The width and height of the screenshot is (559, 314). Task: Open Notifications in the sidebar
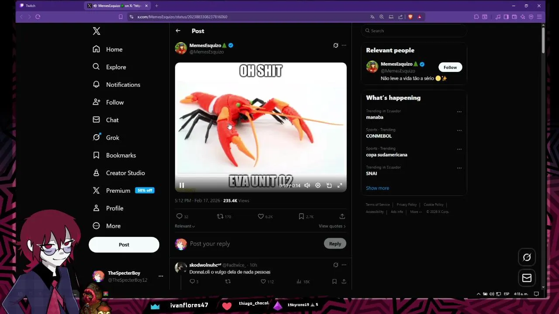click(x=116, y=85)
